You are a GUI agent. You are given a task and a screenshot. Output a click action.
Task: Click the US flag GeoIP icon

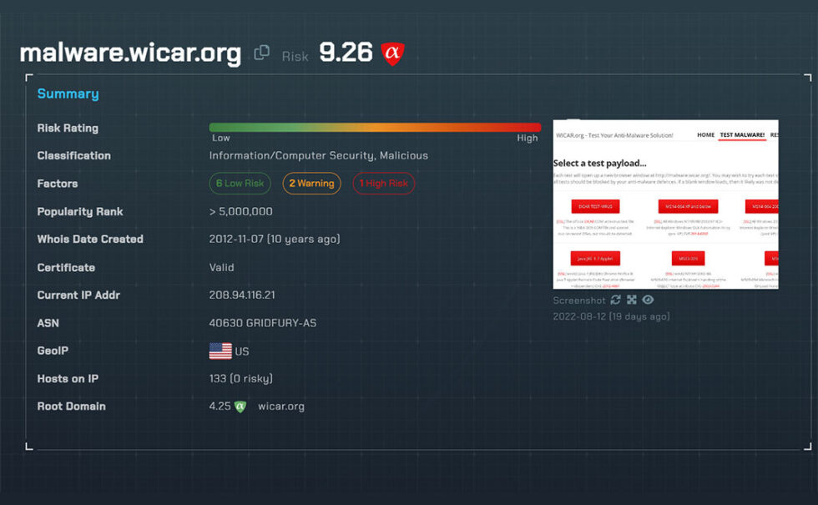tap(220, 351)
